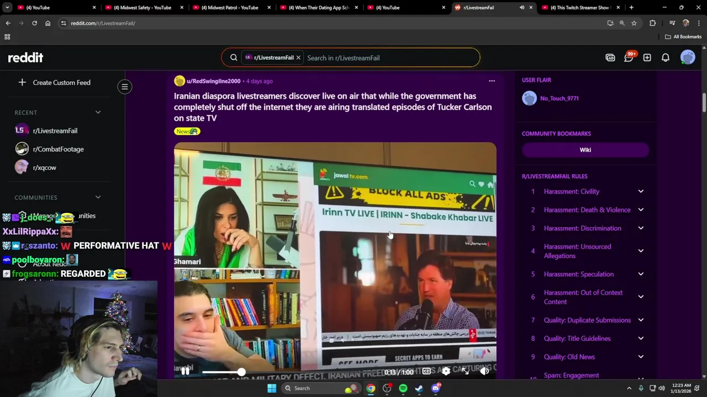707x397 pixels.
Task: Go to the browser home page
Action: (48, 23)
